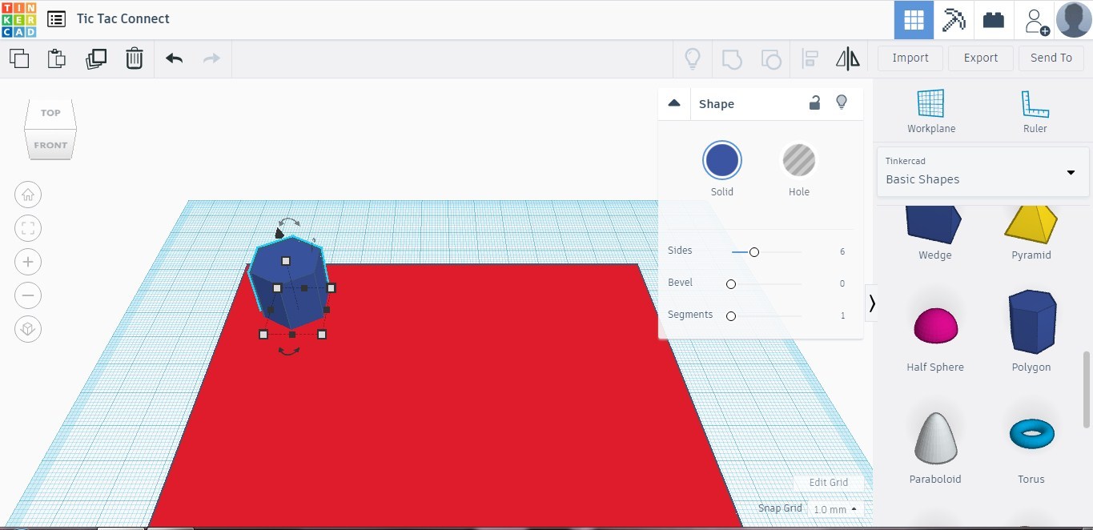This screenshot has height=530, width=1093.
Task: Select the Workplane tool
Action: point(930,108)
